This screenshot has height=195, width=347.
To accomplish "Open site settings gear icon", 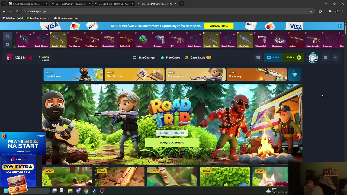I will tap(326, 57).
